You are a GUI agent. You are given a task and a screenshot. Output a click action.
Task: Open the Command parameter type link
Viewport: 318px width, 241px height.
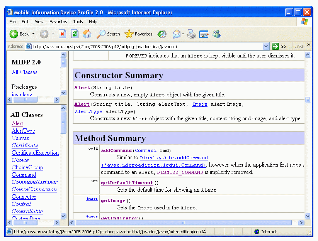tap(146, 150)
